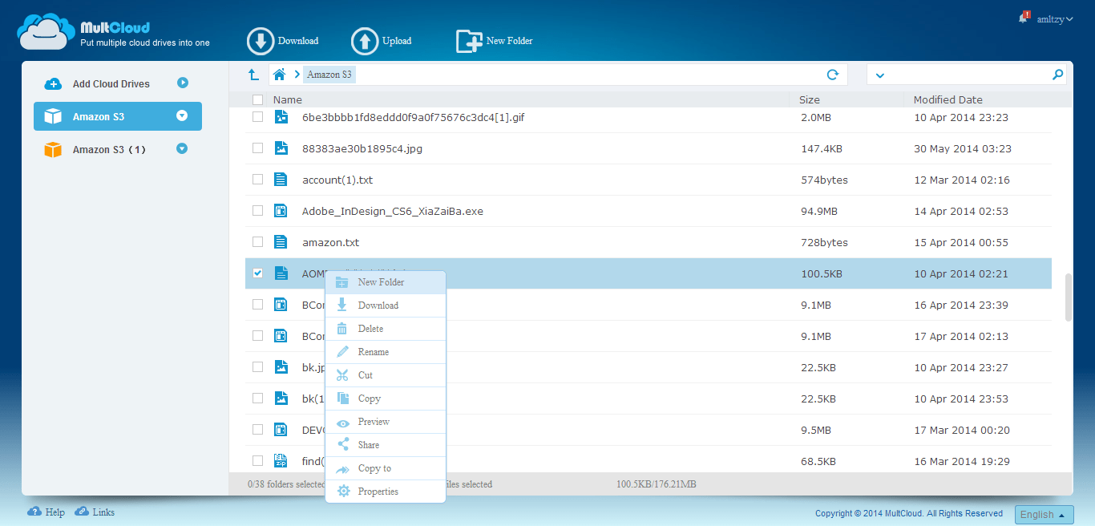Create a folder with the New Folder toolbar icon
This screenshot has height=526, width=1095.
tap(468, 40)
